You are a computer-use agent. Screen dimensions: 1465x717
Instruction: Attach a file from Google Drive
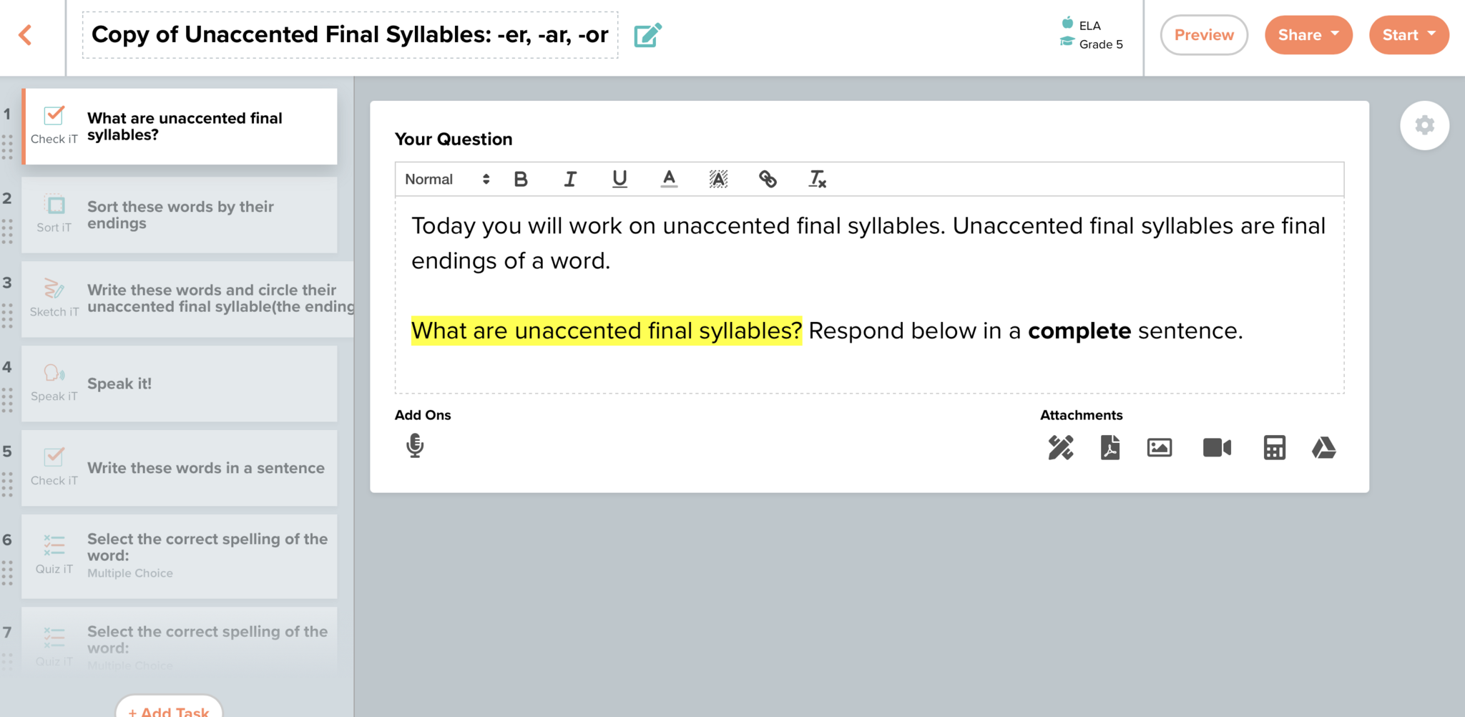click(1323, 448)
